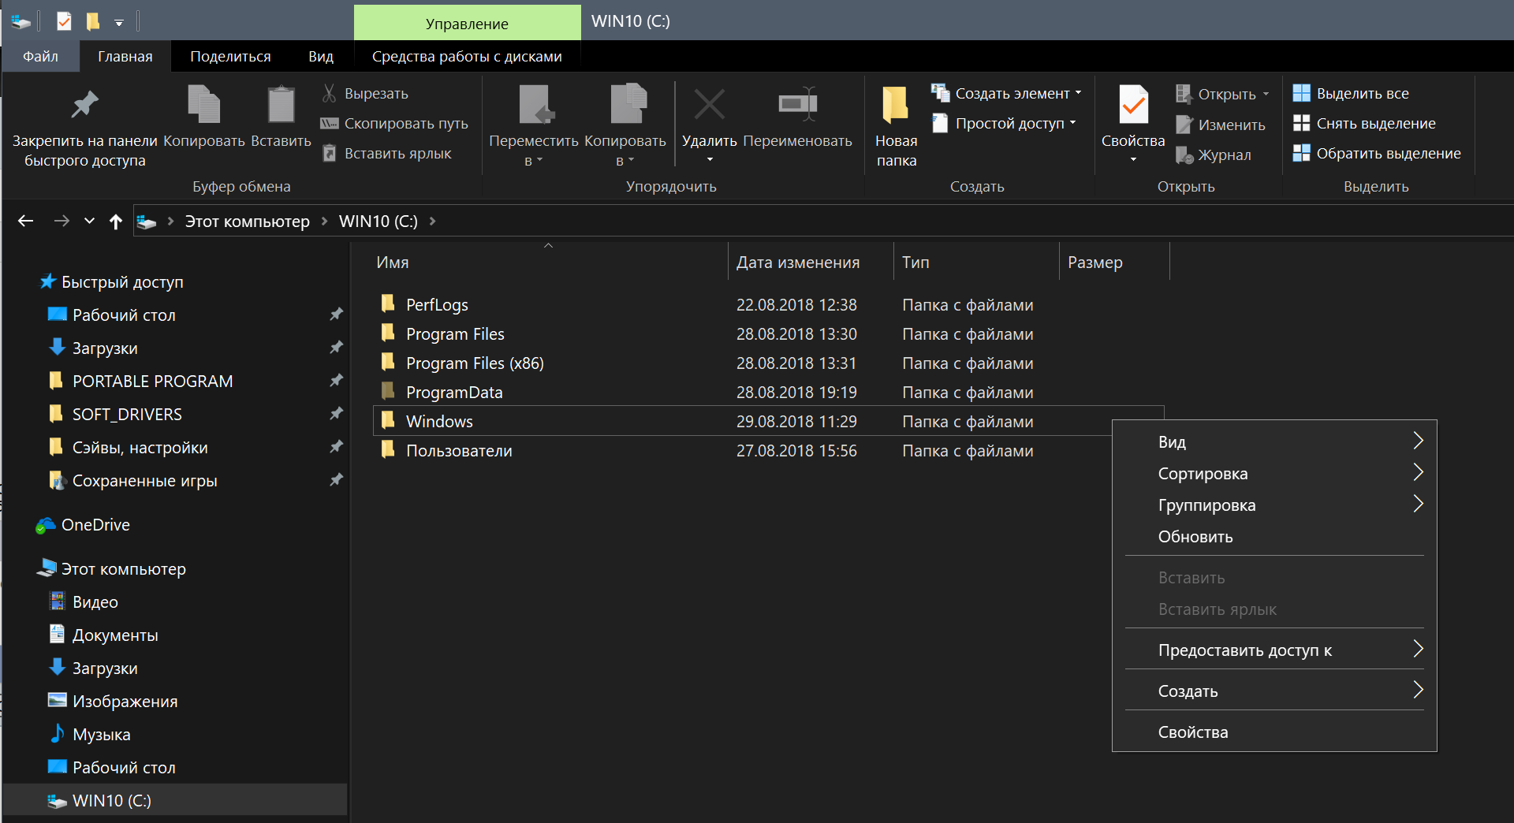Go forward with the right arrow
Image resolution: width=1514 pixels, height=823 pixels.
(62, 222)
